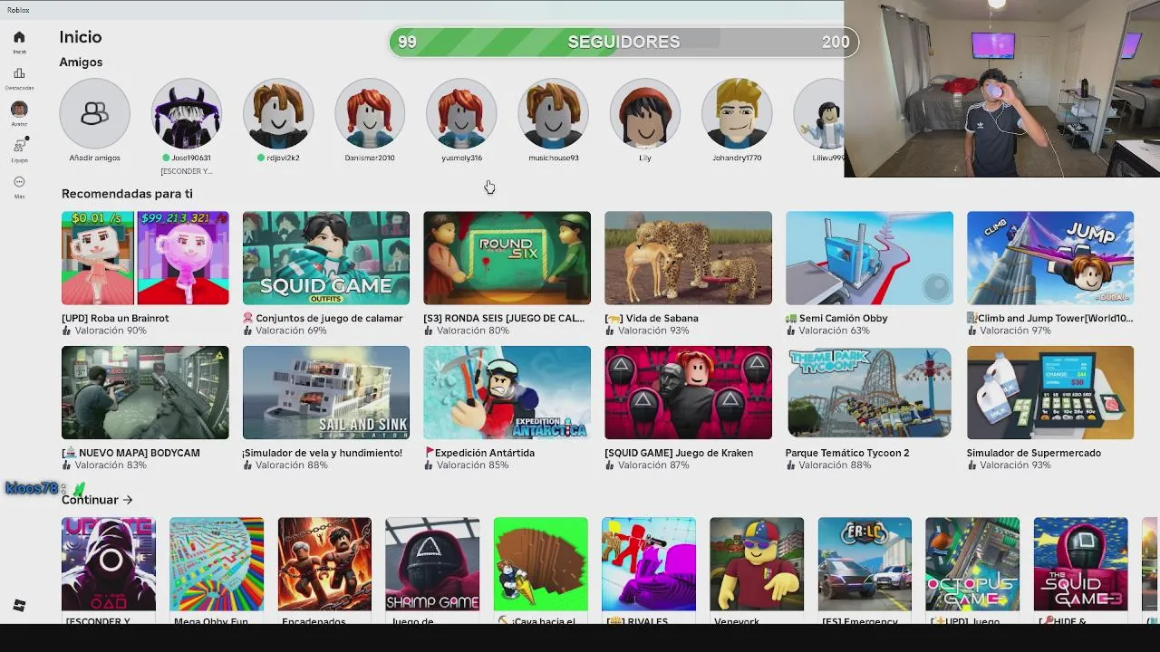Open the Juego de Kraken thumbnail
1160x652 pixels.
pyautogui.click(x=688, y=393)
